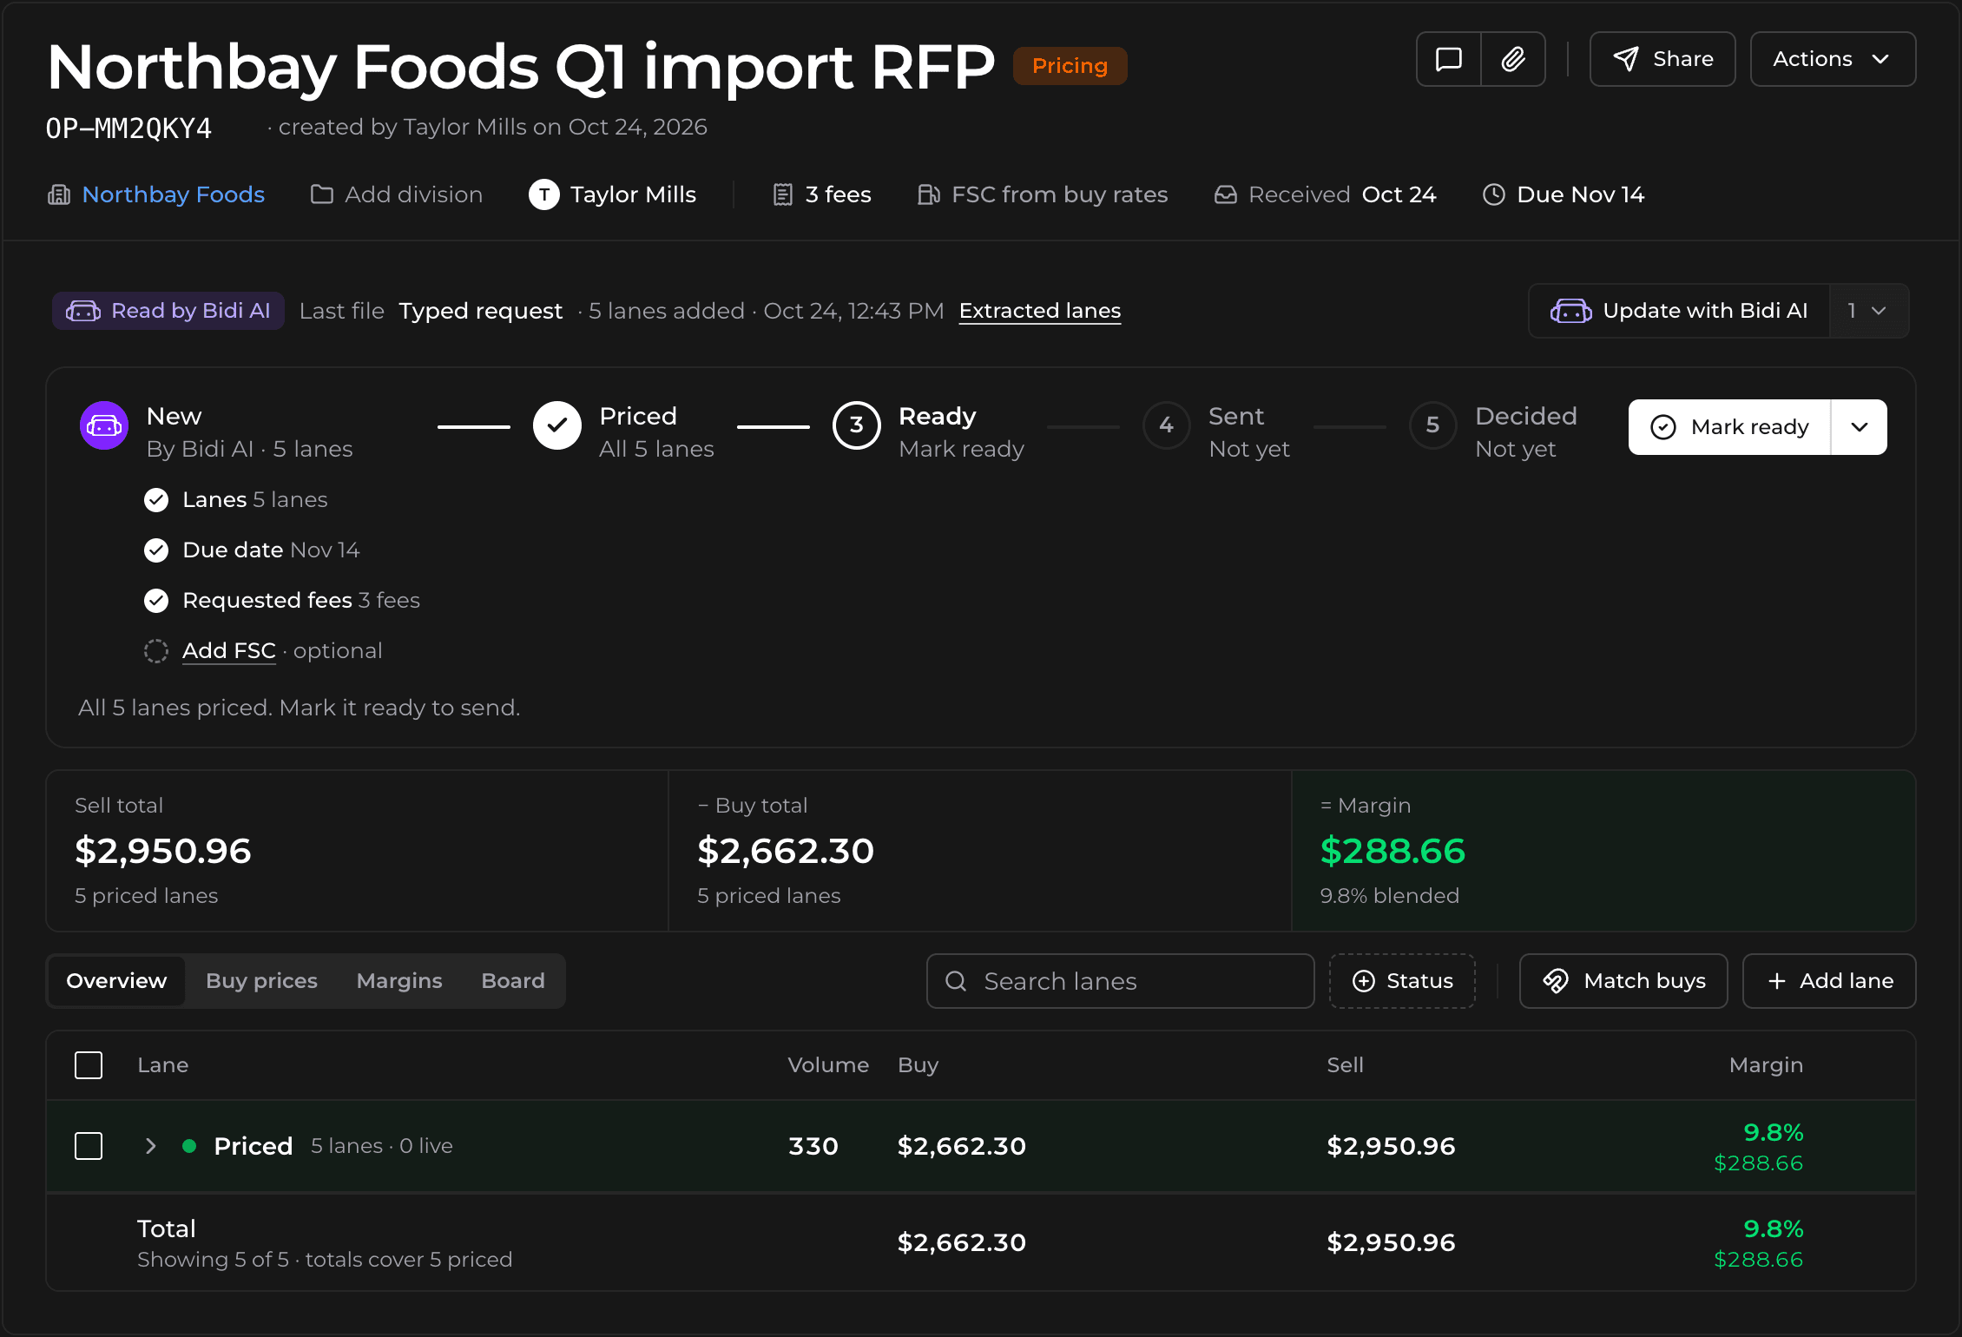Click the Read by Bidi AI badge
The image size is (1962, 1337).
(x=168, y=311)
